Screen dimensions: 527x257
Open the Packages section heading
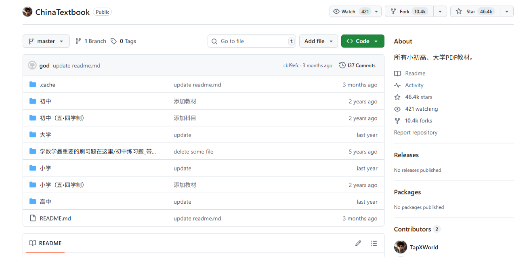click(x=407, y=192)
